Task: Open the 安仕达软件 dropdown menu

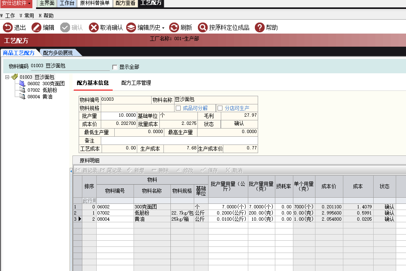Action: tap(16, 3)
